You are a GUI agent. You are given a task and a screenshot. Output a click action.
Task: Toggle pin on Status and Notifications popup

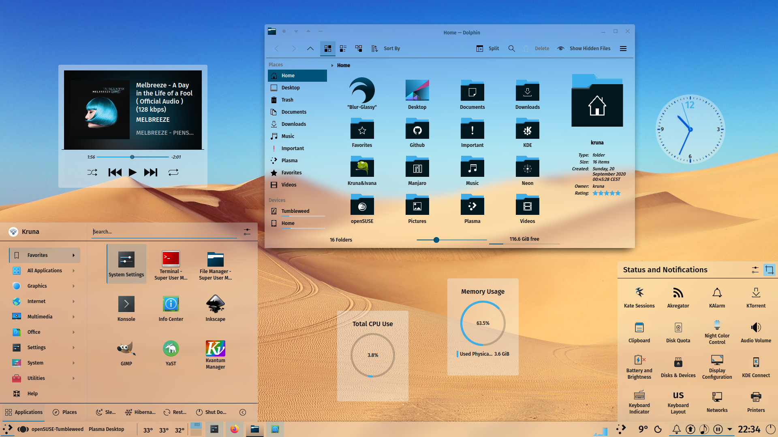click(769, 270)
